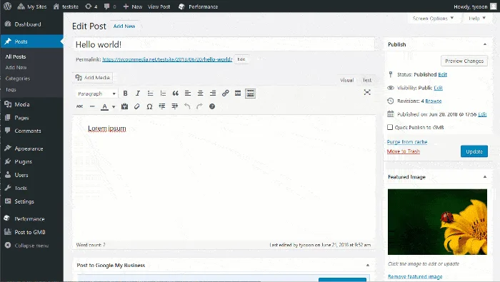
Task: Edit the Visibility setting link
Action: click(x=438, y=88)
